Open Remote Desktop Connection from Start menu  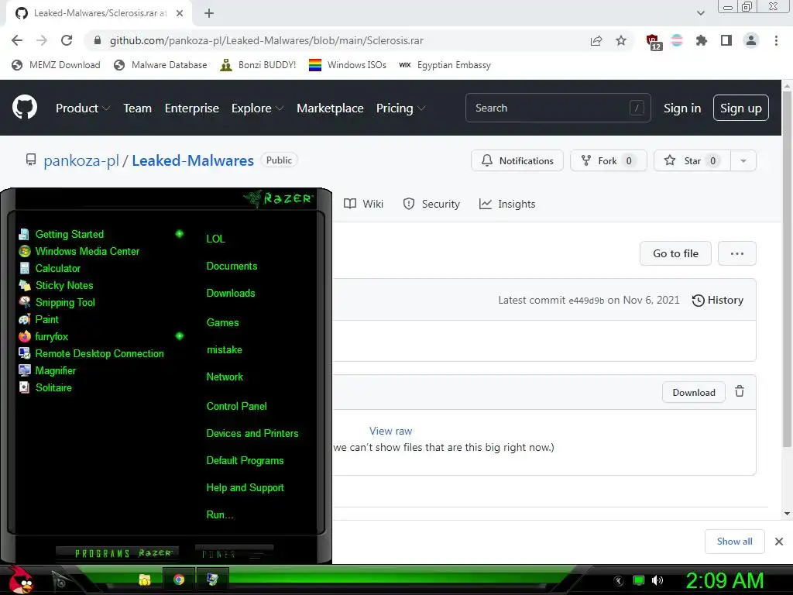click(99, 353)
